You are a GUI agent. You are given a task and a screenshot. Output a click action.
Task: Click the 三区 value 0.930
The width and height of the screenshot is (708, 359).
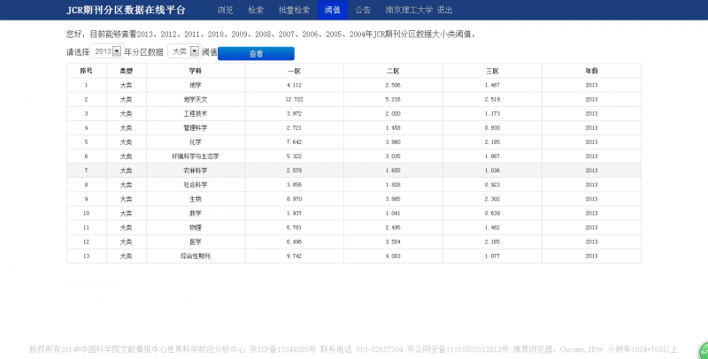click(x=492, y=127)
